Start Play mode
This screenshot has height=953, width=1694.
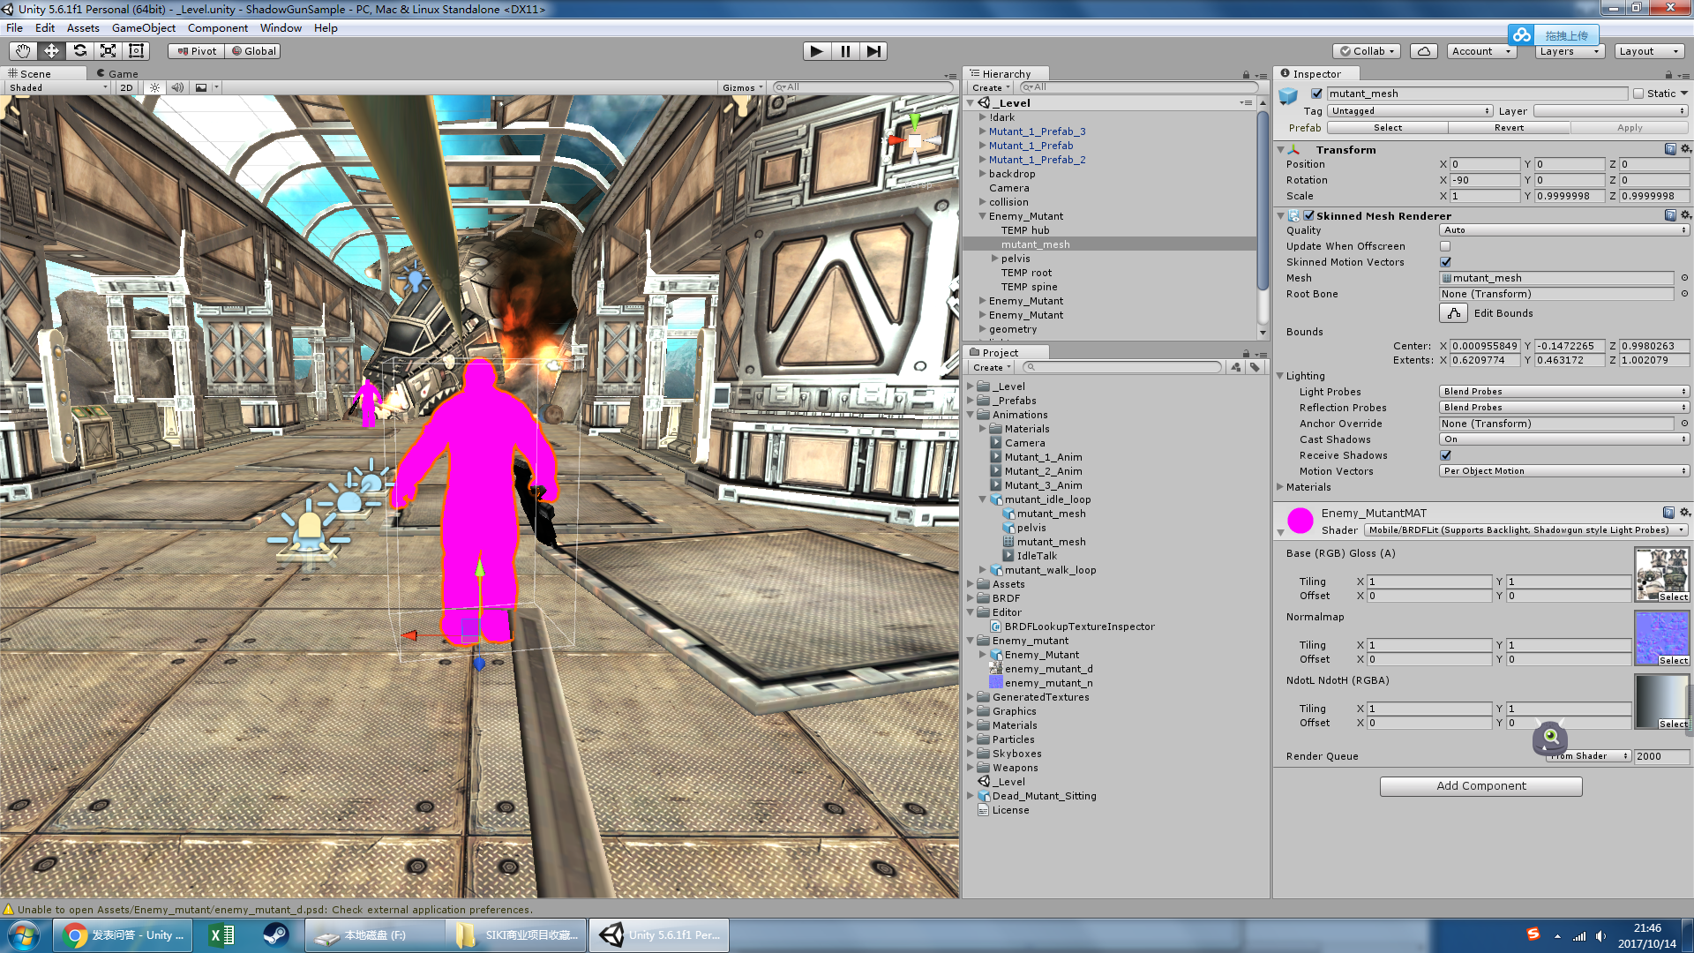[817, 51]
